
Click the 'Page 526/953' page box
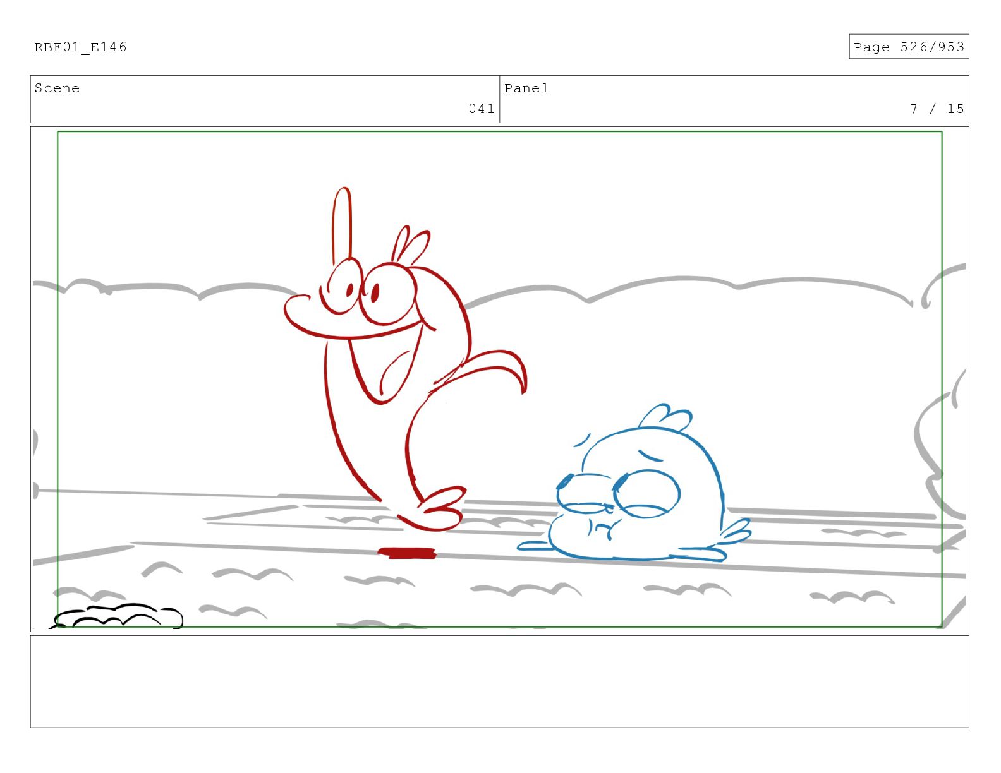pyautogui.click(x=909, y=47)
